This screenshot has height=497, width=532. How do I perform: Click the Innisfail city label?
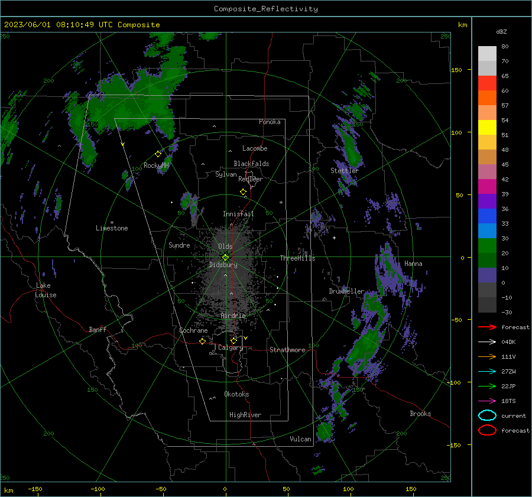(x=238, y=214)
